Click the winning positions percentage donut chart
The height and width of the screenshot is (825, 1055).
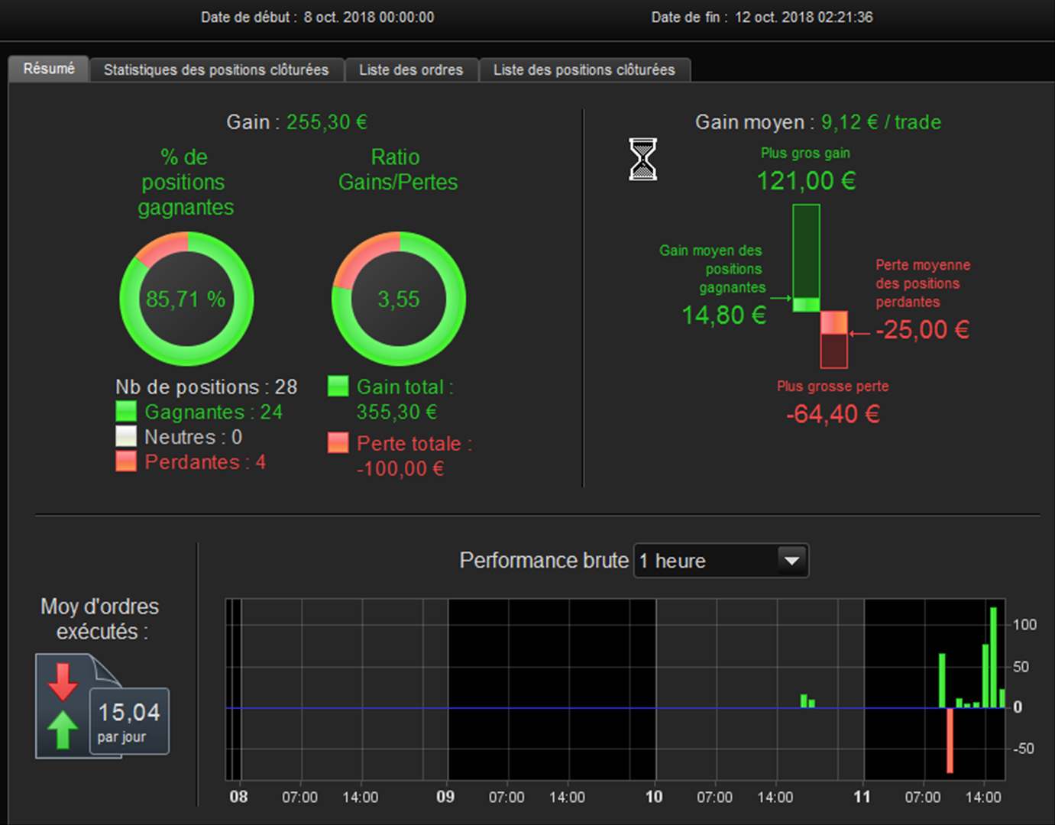(x=186, y=299)
